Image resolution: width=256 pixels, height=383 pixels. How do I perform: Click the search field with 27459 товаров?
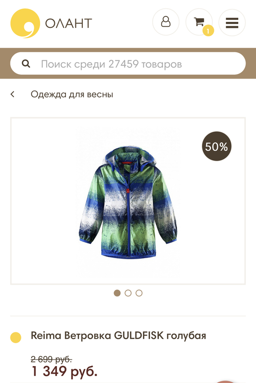tap(128, 64)
